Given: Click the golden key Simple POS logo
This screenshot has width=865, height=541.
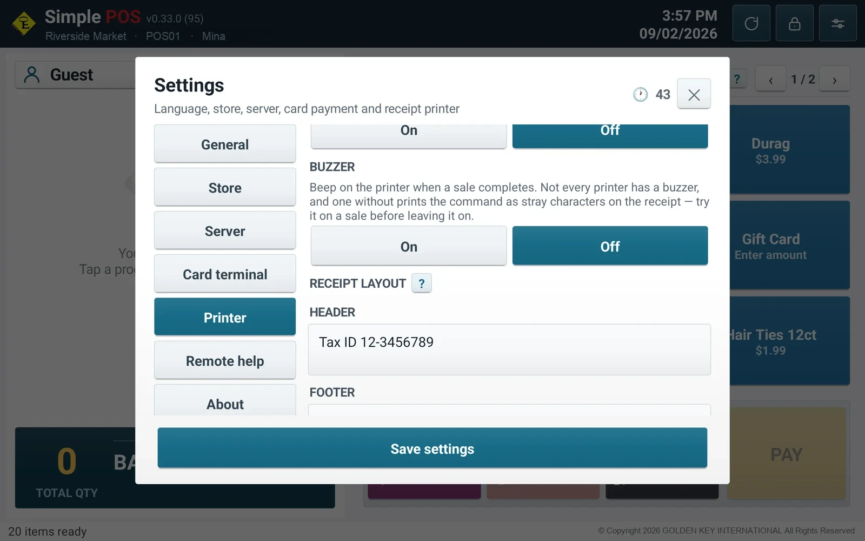Looking at the screenshot, I should coord(24,24).
